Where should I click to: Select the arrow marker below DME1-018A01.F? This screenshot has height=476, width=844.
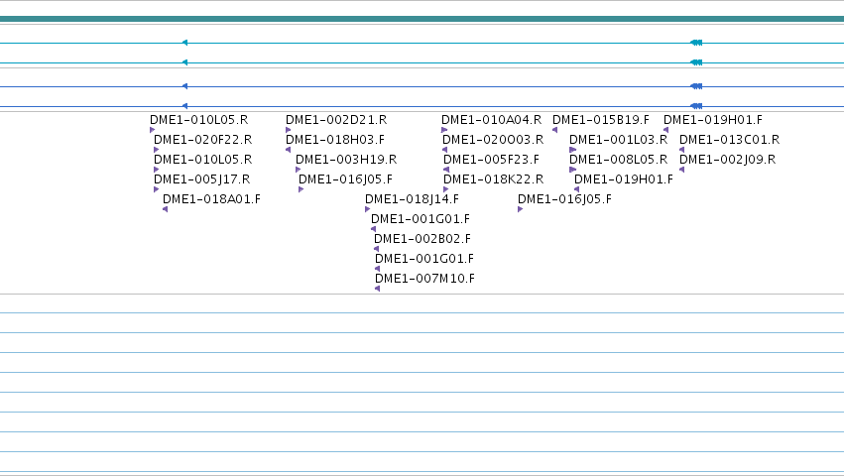pyautogui.click(x=166, y=209)
